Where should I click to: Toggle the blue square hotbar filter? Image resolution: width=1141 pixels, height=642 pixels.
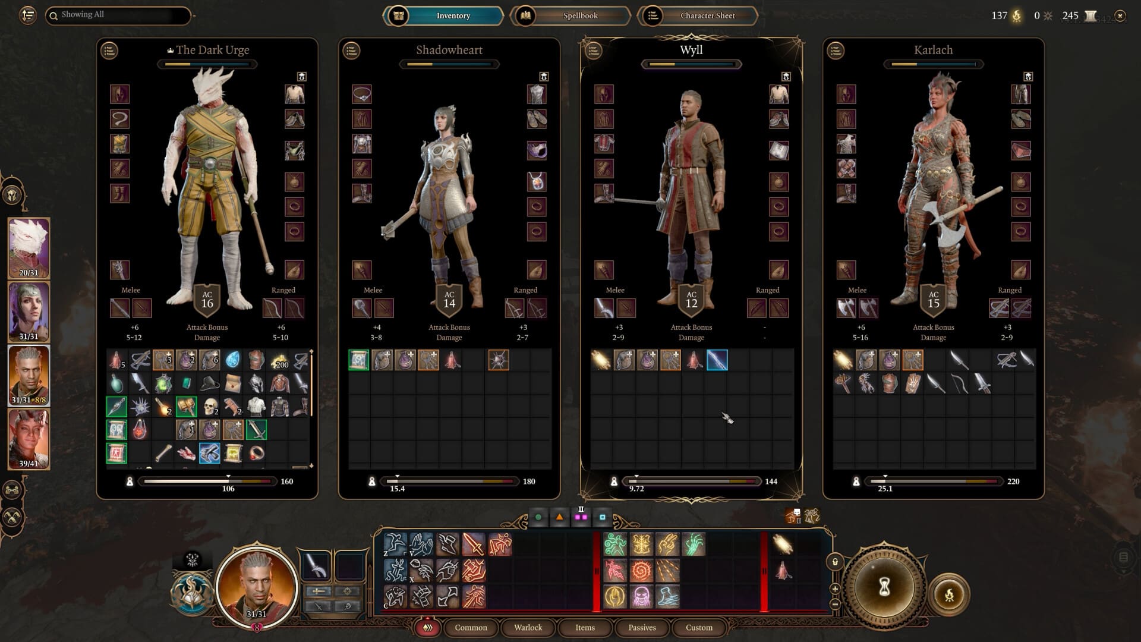tap(603, 517)
